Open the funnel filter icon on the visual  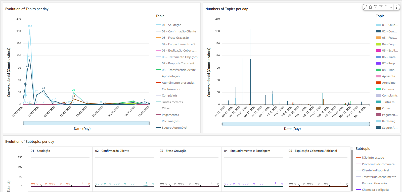click(376, 7)
